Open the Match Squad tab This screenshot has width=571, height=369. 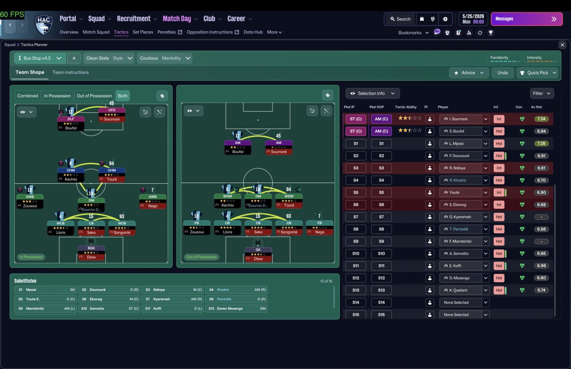point(96,32)
